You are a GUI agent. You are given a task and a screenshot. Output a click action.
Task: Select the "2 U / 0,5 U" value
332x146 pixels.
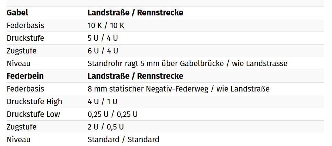pos(106,127)
